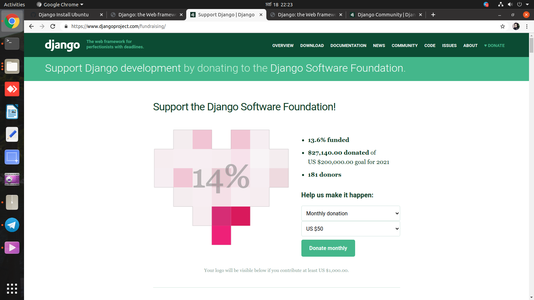Expand the system menu arrow in top bar
The width and height of the screenshot is (534, 300).
(527, 4)
